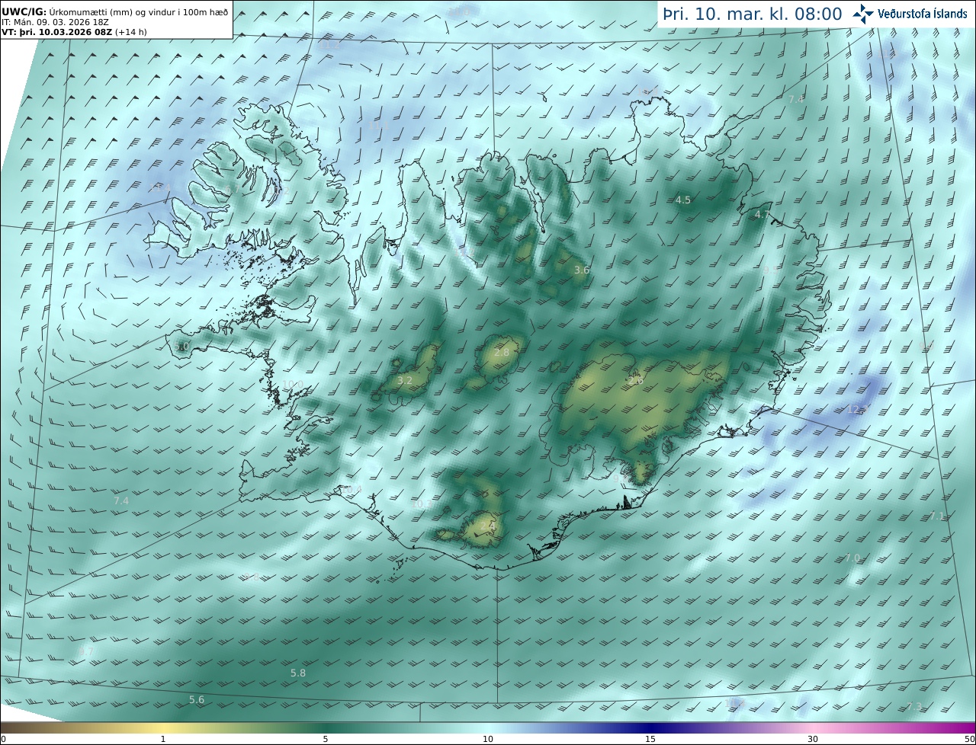Click the 7.3 value over the ocean
Viewport: 976px width, 745px height.
pos(913,707)
